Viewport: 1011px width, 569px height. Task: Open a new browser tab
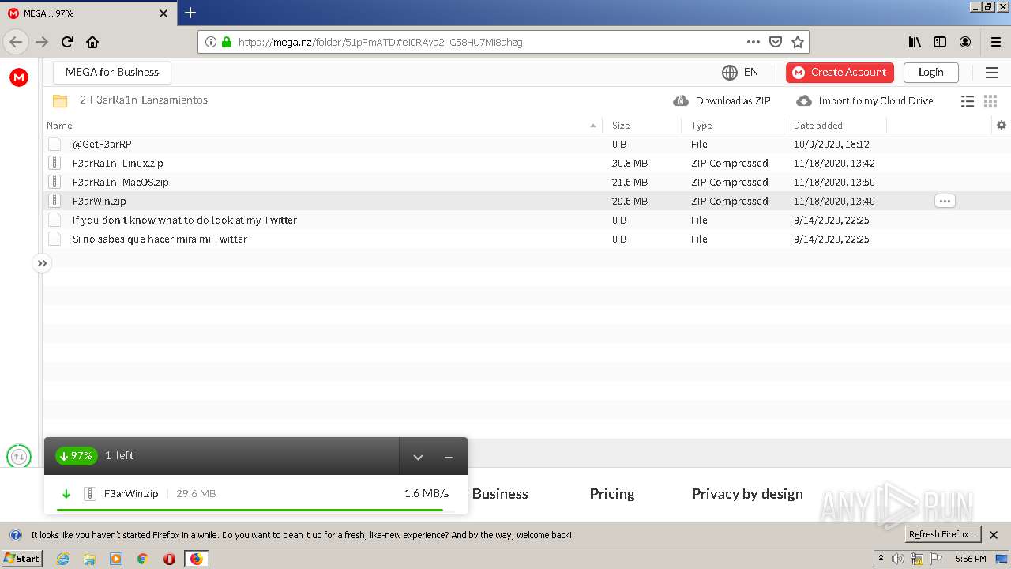point(190,13)
